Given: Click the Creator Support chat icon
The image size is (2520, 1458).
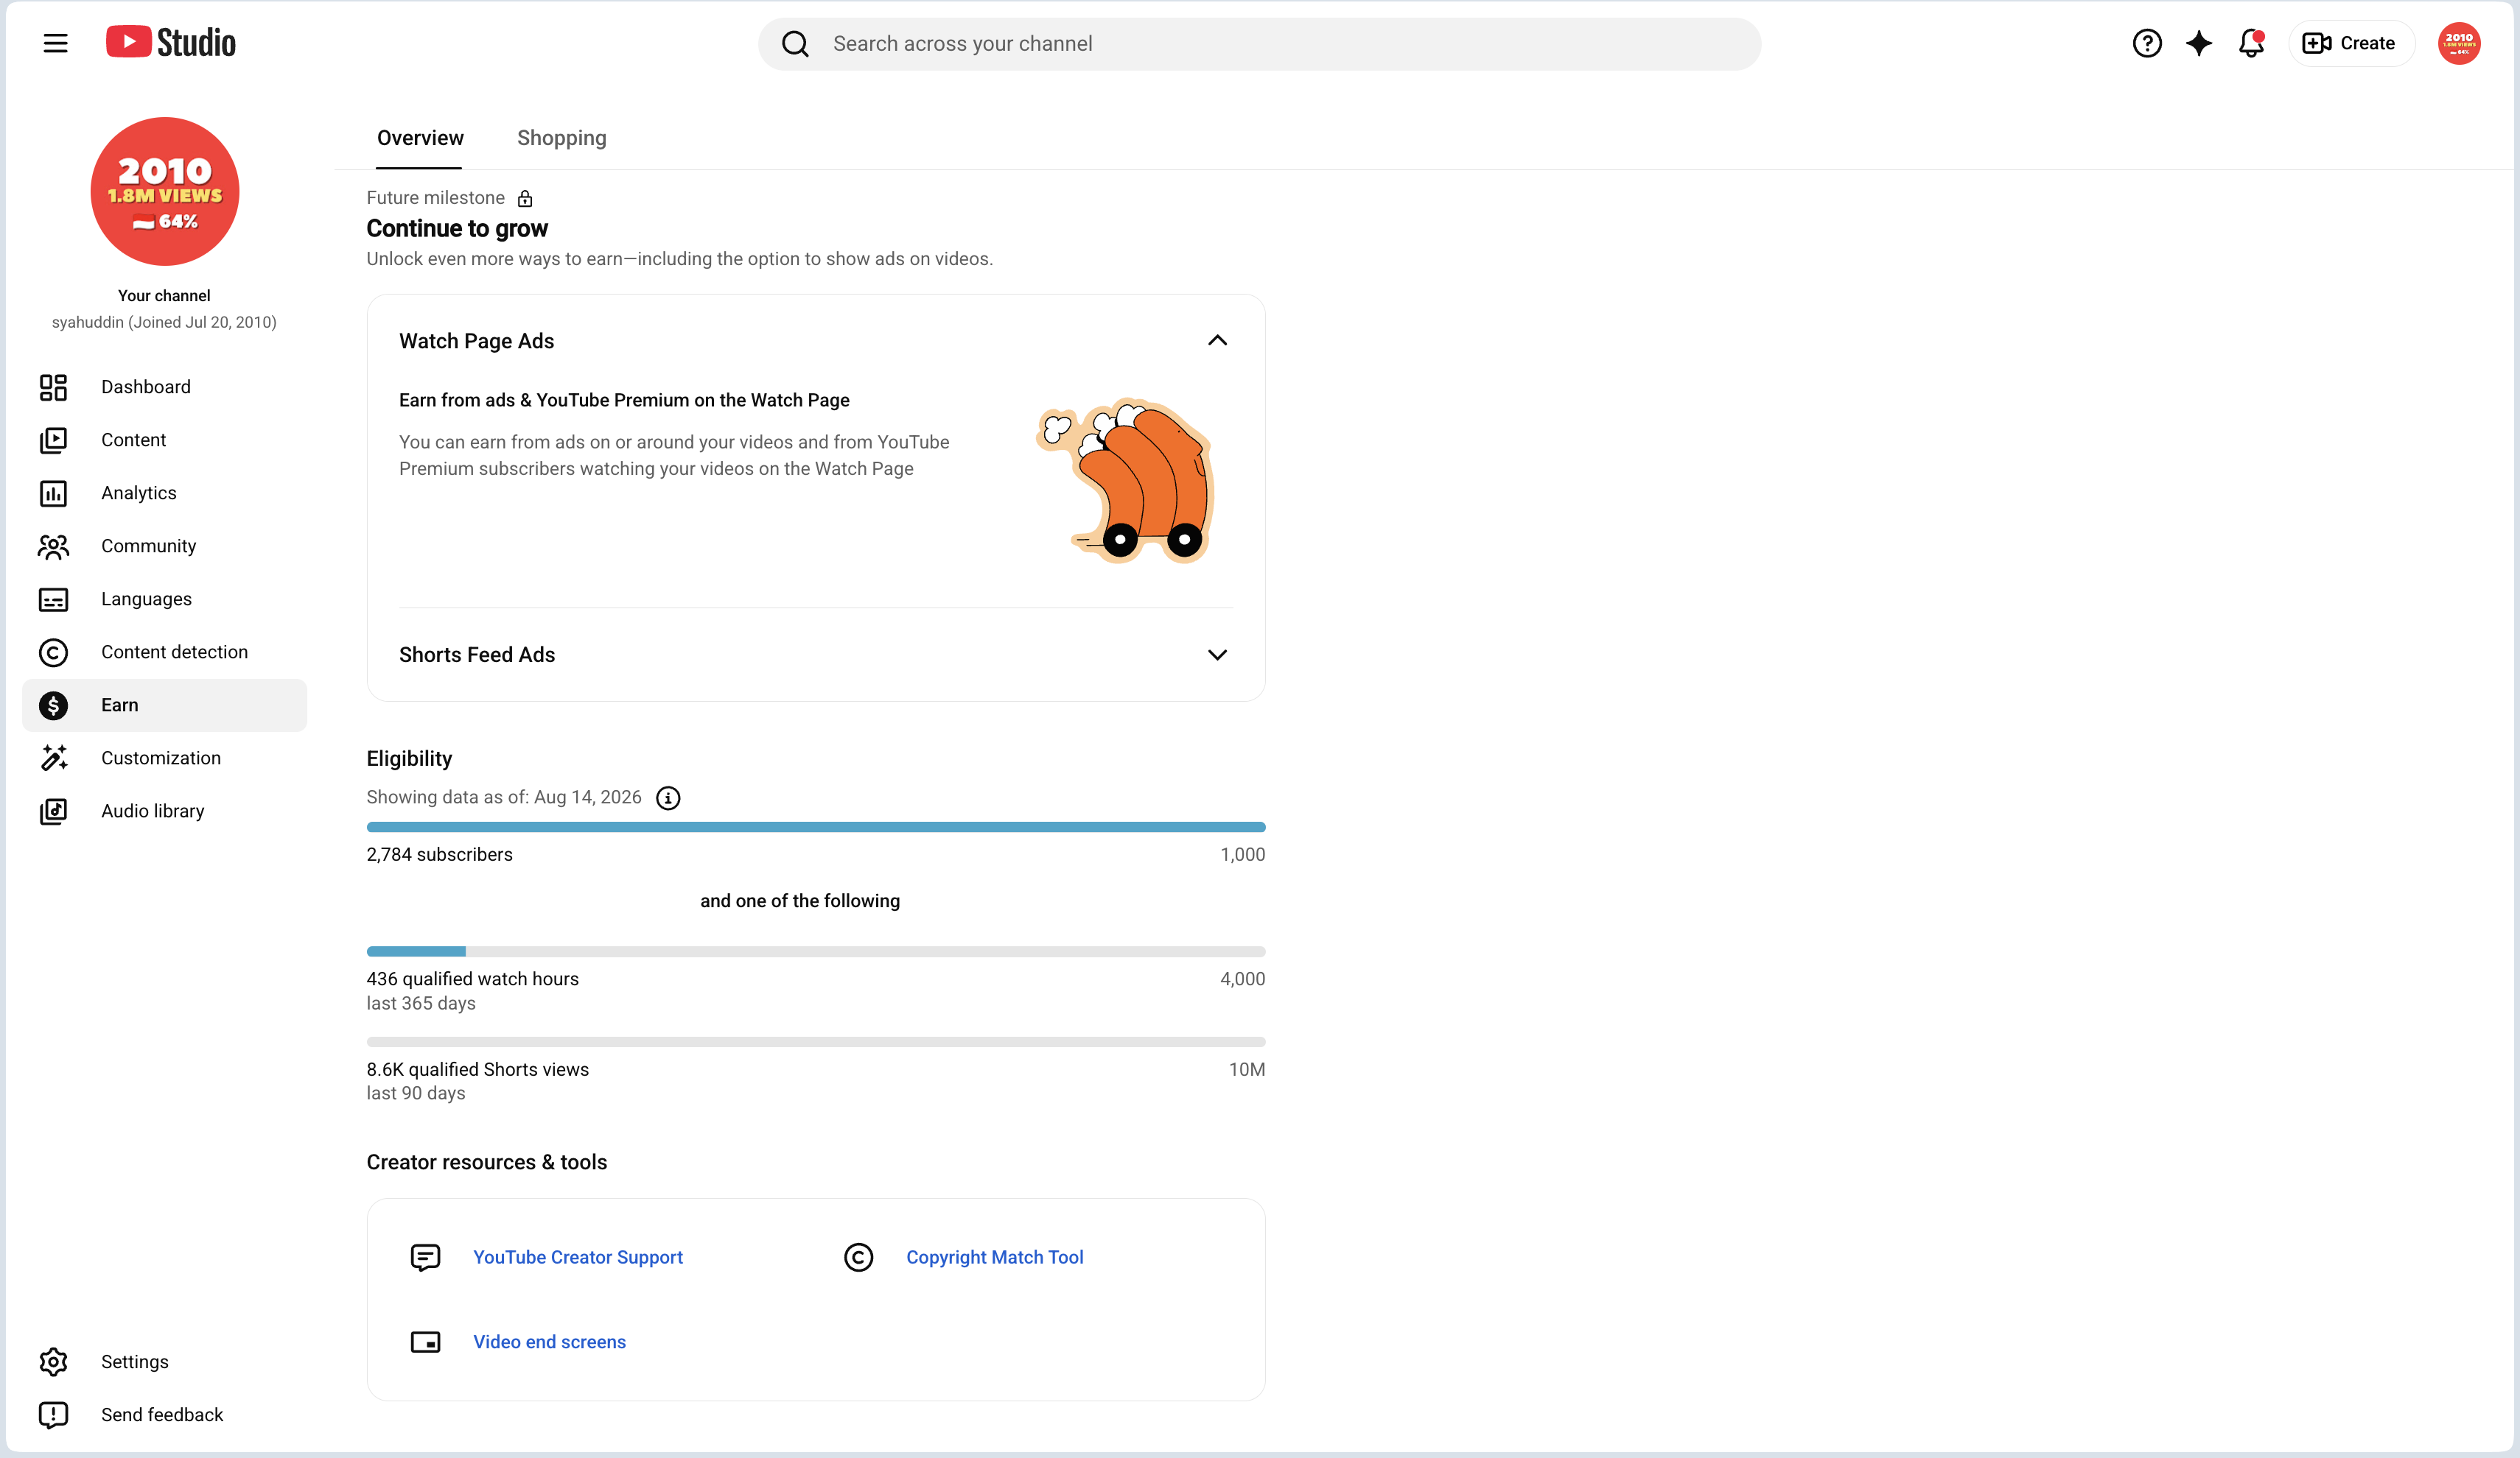Looking at the screenshot, I should click(x=425, y=1257).
